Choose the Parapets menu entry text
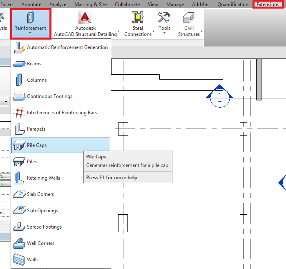 coord(36,129)
